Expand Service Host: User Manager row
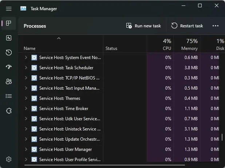The height and width of the screenshot is (168, 225). [26, 149]
